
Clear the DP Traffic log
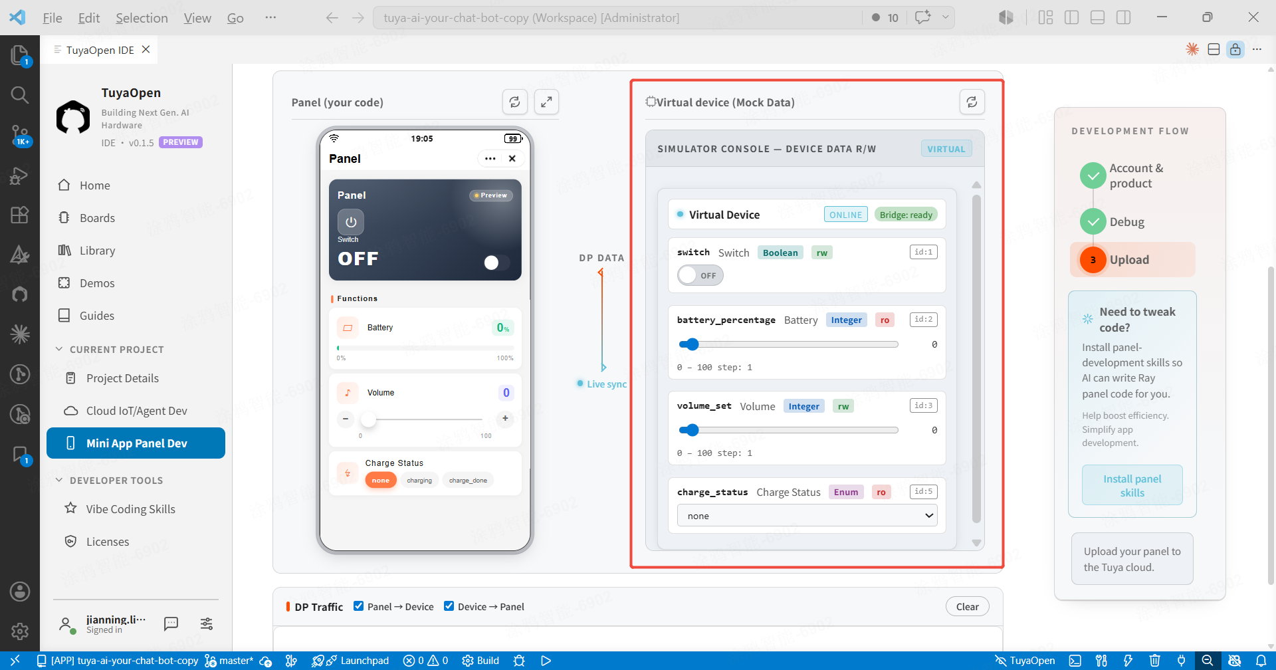[x=967, y=606]
